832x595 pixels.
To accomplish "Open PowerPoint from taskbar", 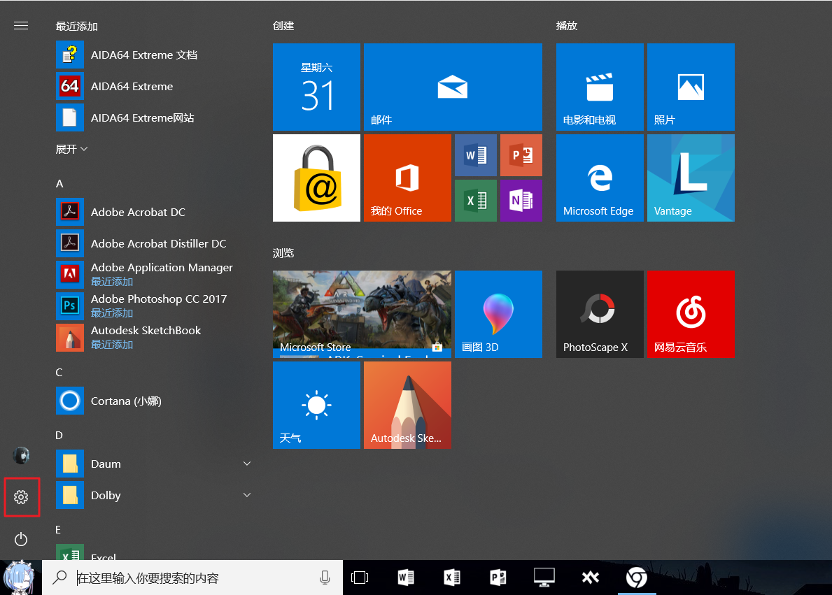I will 498,578.
